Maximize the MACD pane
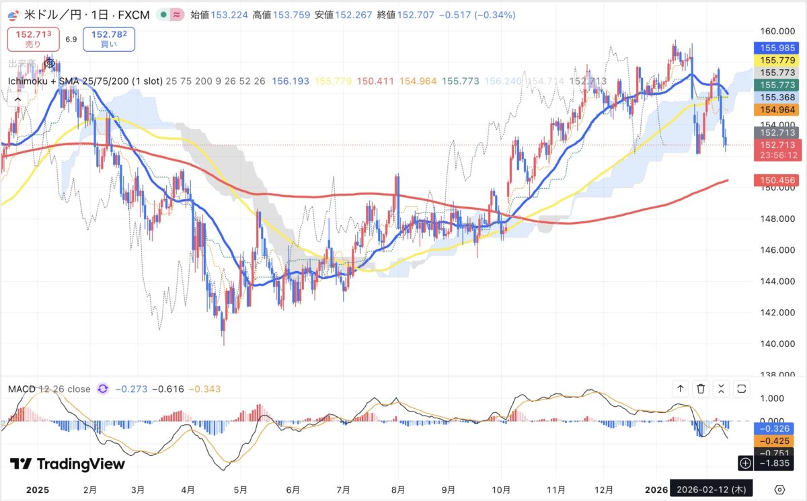The height and width of the screenshot is (501, 807). 742,388
